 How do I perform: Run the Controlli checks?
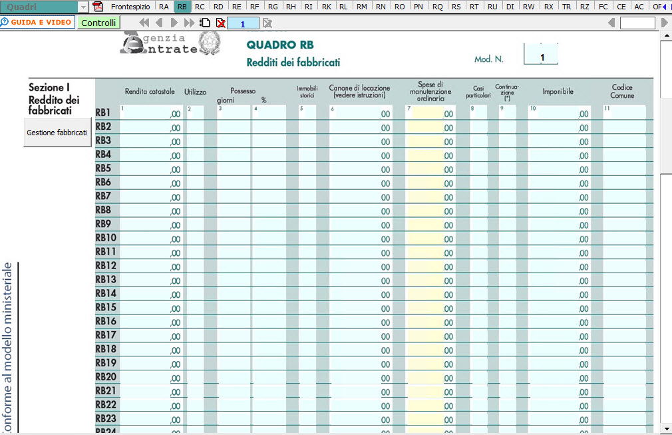(x=98, y=23)
